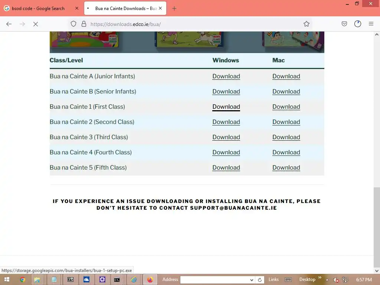Open the Save to Pocket button
This screenshot has height=285, width=380.
(344, 24)
